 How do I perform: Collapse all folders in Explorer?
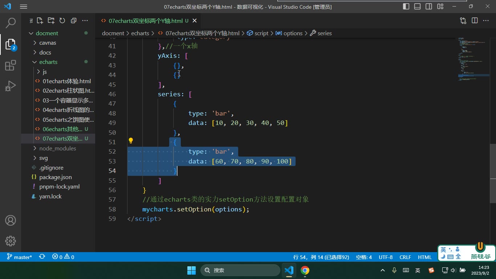[x=74, y=21]
